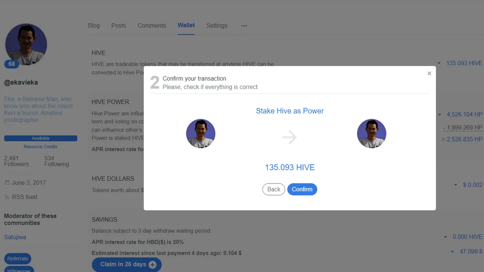Screen dimensions: 484x272
Task: Open the Settings tab
Action: pos(217,25)
